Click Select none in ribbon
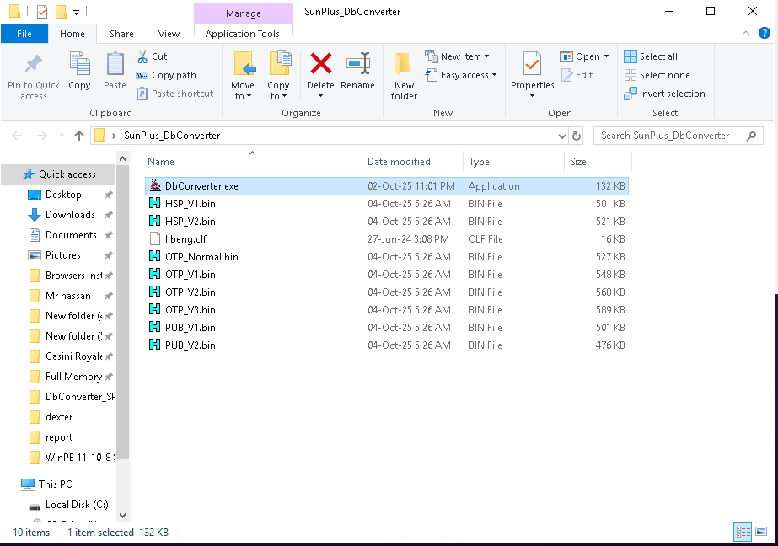The width and height of the screenshot is (778, 546). [657, 75]
